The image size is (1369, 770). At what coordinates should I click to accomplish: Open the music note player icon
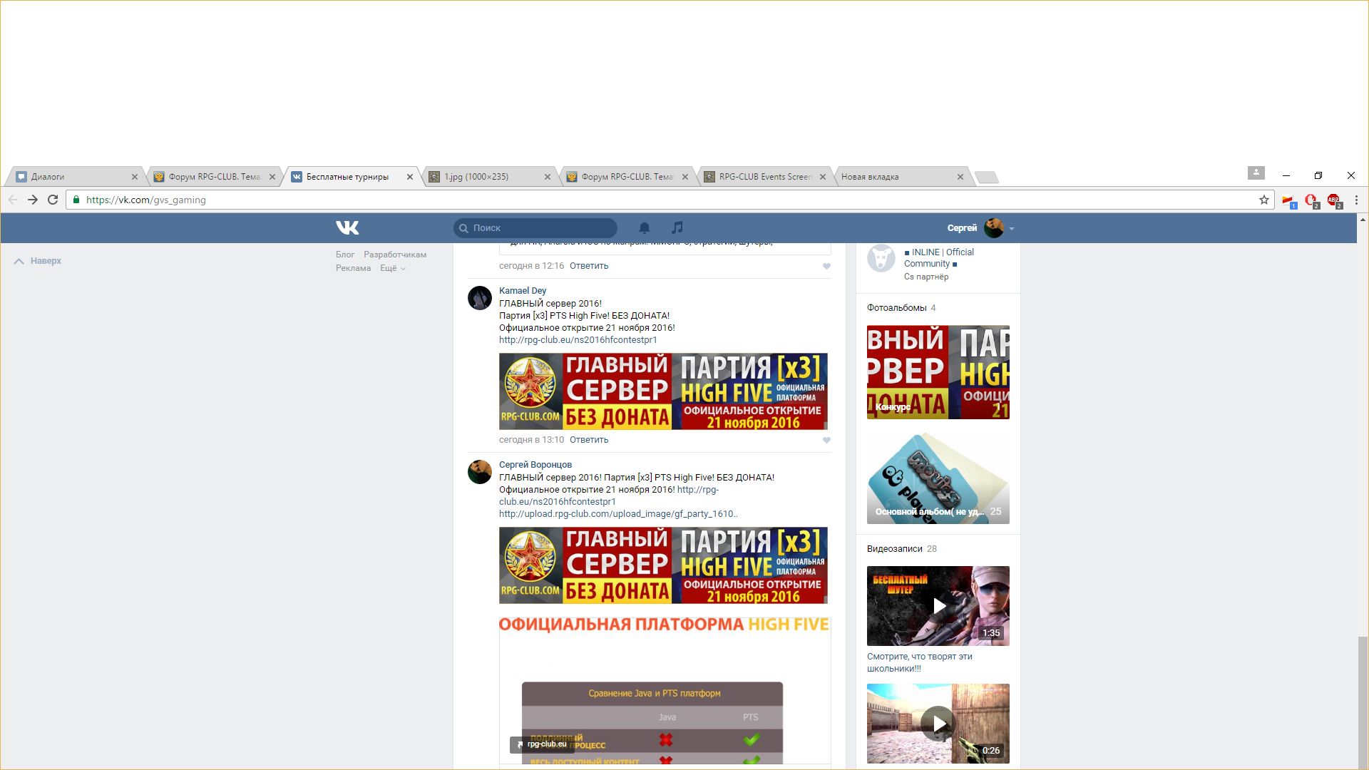coord(677,227)
